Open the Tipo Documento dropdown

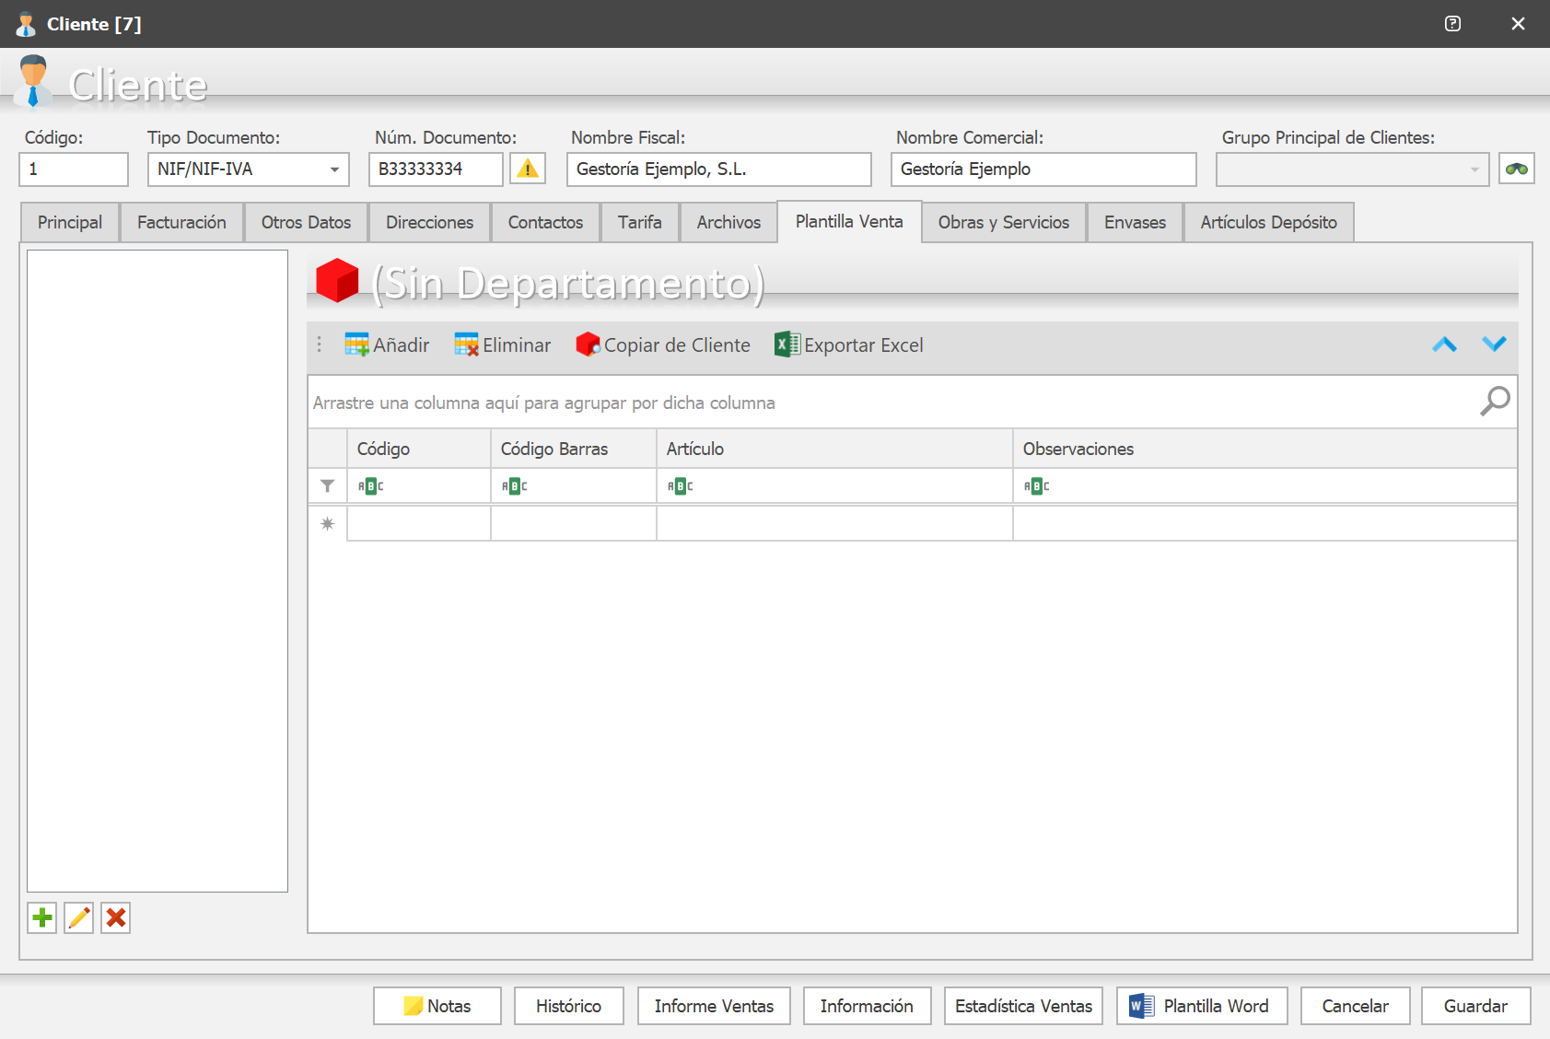click(334, 169)
